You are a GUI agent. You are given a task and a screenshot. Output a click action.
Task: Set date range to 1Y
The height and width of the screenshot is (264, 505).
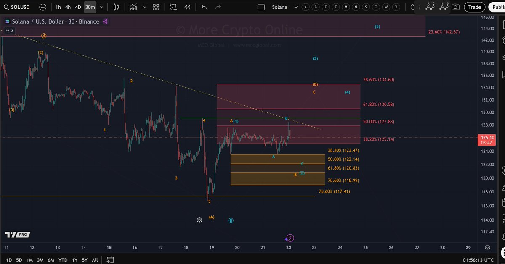(x=75, y=260)
